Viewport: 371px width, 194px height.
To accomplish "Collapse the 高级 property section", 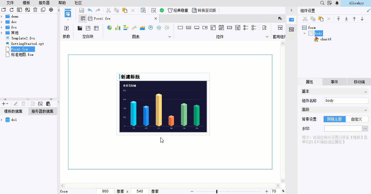I will tap(366, 110).
